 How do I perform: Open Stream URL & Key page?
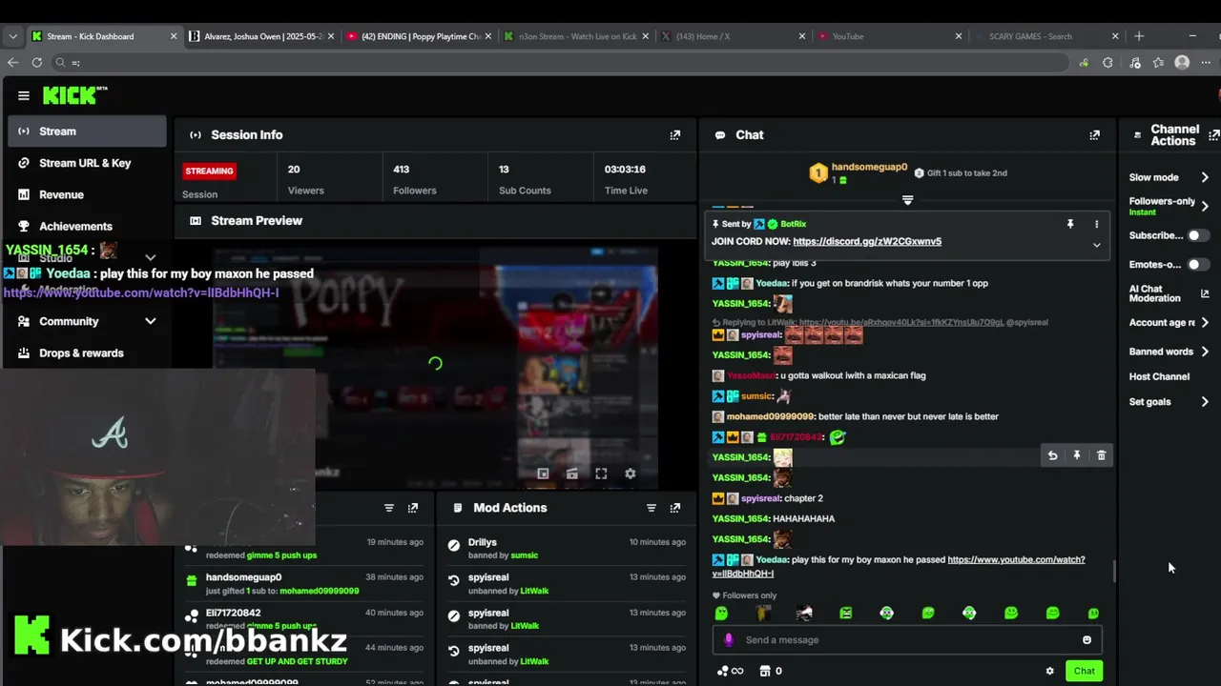(x=87, y=163)
